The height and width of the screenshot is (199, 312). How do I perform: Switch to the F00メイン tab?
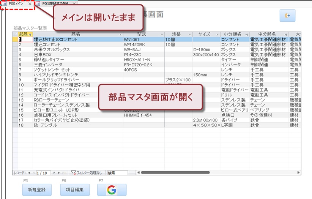(x=15, y=3)
